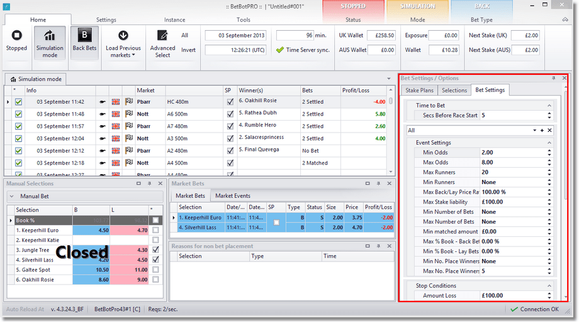579x323 pixels.
Task: Open the Selections tab
Action: coord(454,90)
